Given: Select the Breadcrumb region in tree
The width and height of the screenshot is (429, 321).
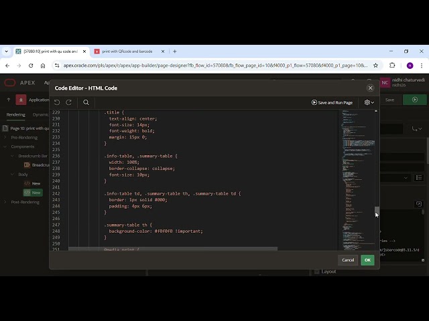Looking at the screenshot, I should click(36, 165).
